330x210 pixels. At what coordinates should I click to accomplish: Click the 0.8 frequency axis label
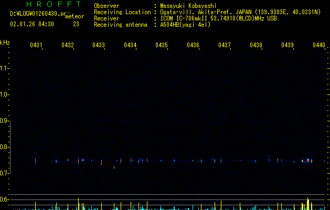(x=4, y=147)
